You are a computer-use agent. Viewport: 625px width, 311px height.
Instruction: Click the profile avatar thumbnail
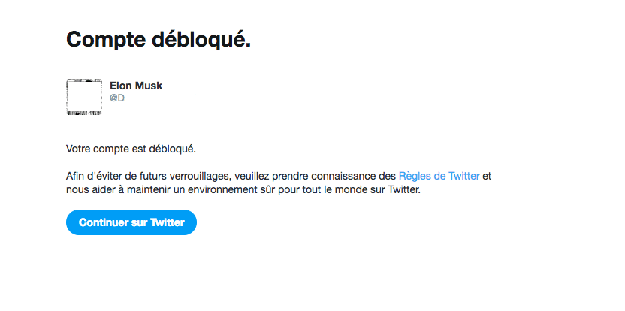coord(84,97)
